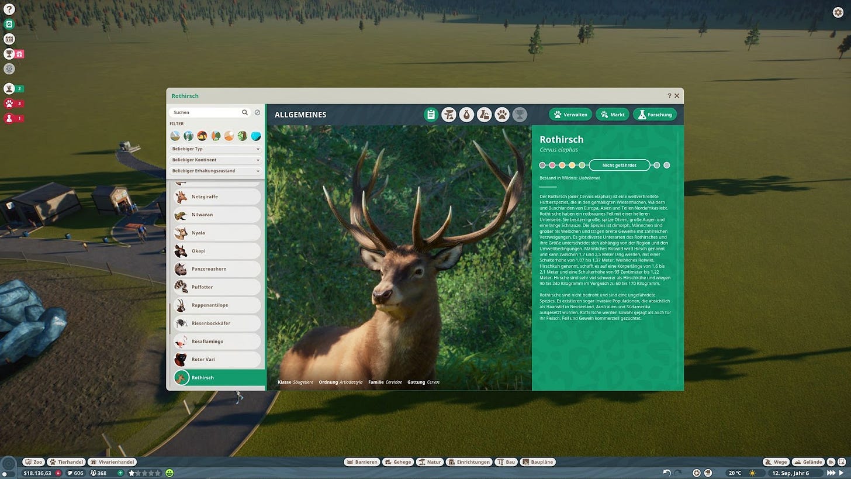
Task: Select Panzernashorn in the animal list
Action: click(217, 269)
